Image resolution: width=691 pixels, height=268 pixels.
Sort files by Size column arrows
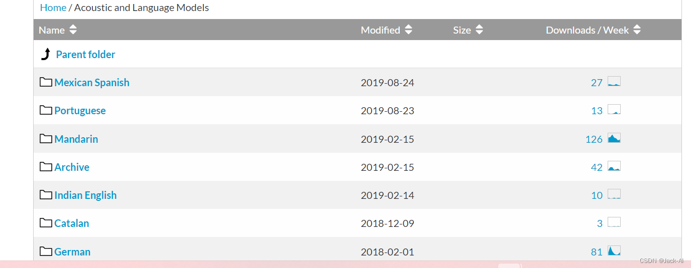[479, 30]
